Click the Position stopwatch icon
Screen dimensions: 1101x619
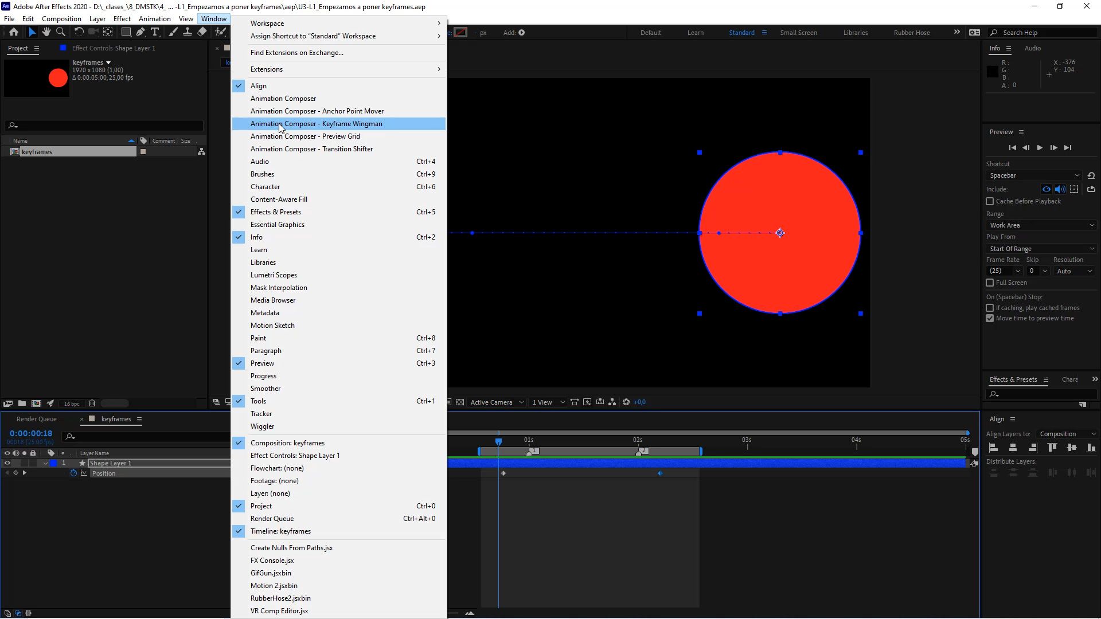(73, 473)
